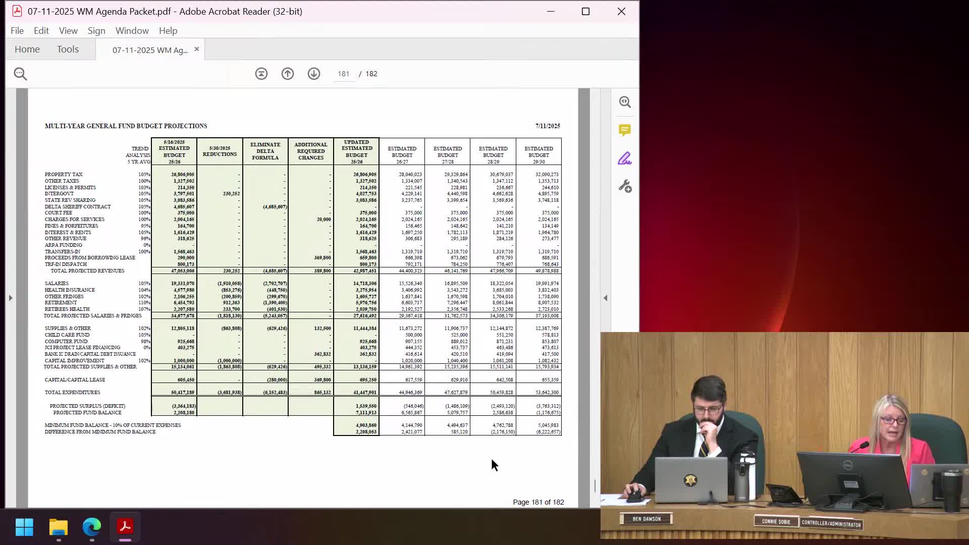Click the fit page scrolling icon
The height and width of the screenshot is (545, 969).
[x=261, y=74]
